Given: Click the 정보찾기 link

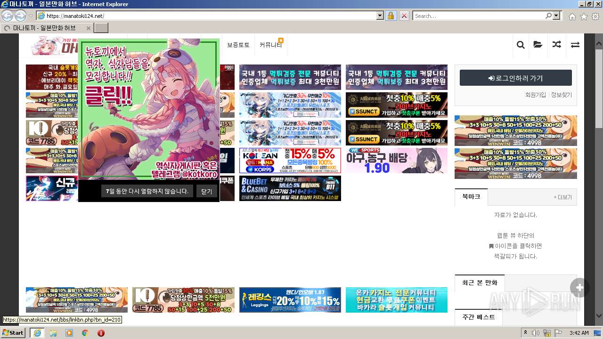Looking at the screenshot, I should click(561, 95).
